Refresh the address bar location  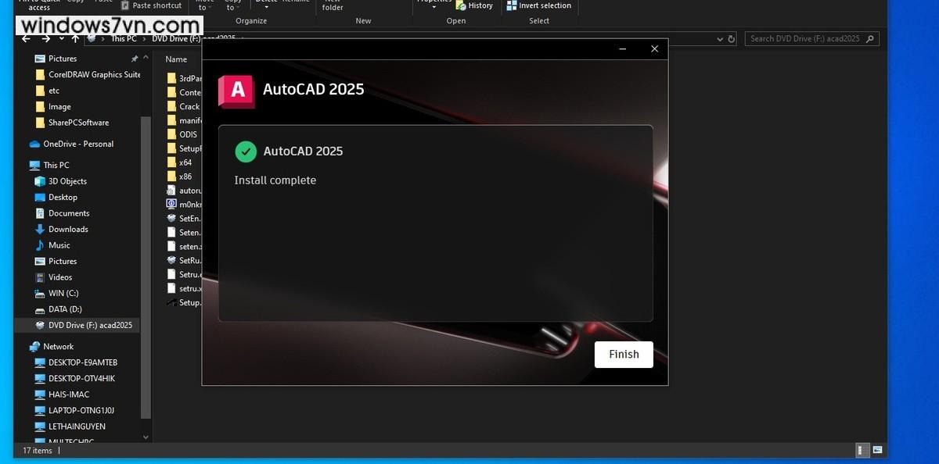[x=732, y=38]
